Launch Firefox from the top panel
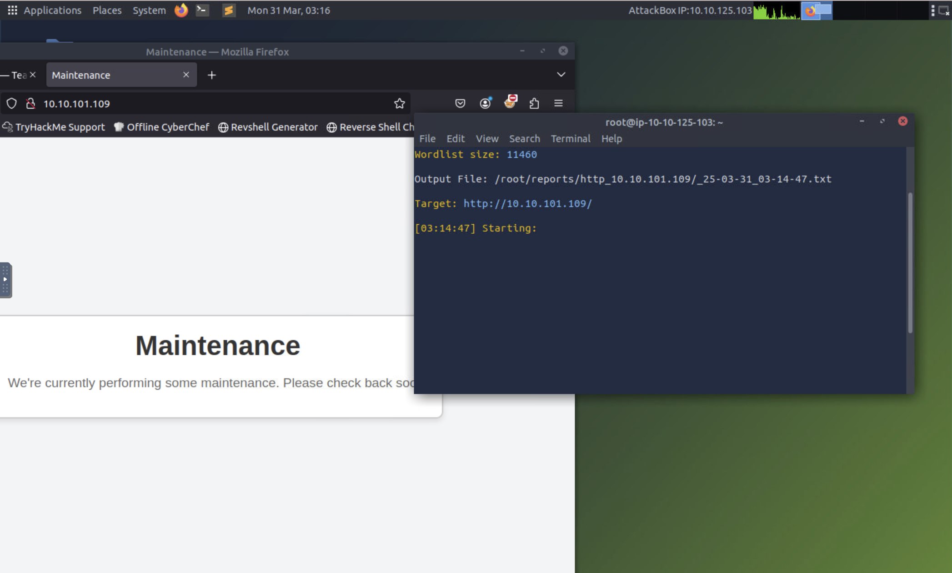Screen dimensions: 952x573 click(x=181, y=10)
